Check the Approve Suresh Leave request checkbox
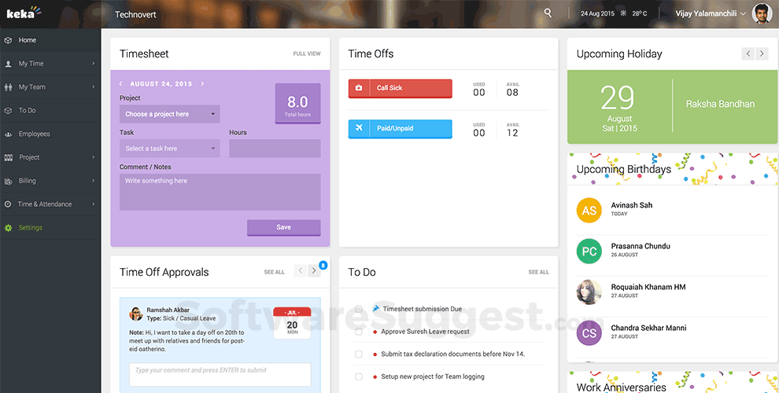The height and width of the screenshot is (393, 779). point(359,332)
